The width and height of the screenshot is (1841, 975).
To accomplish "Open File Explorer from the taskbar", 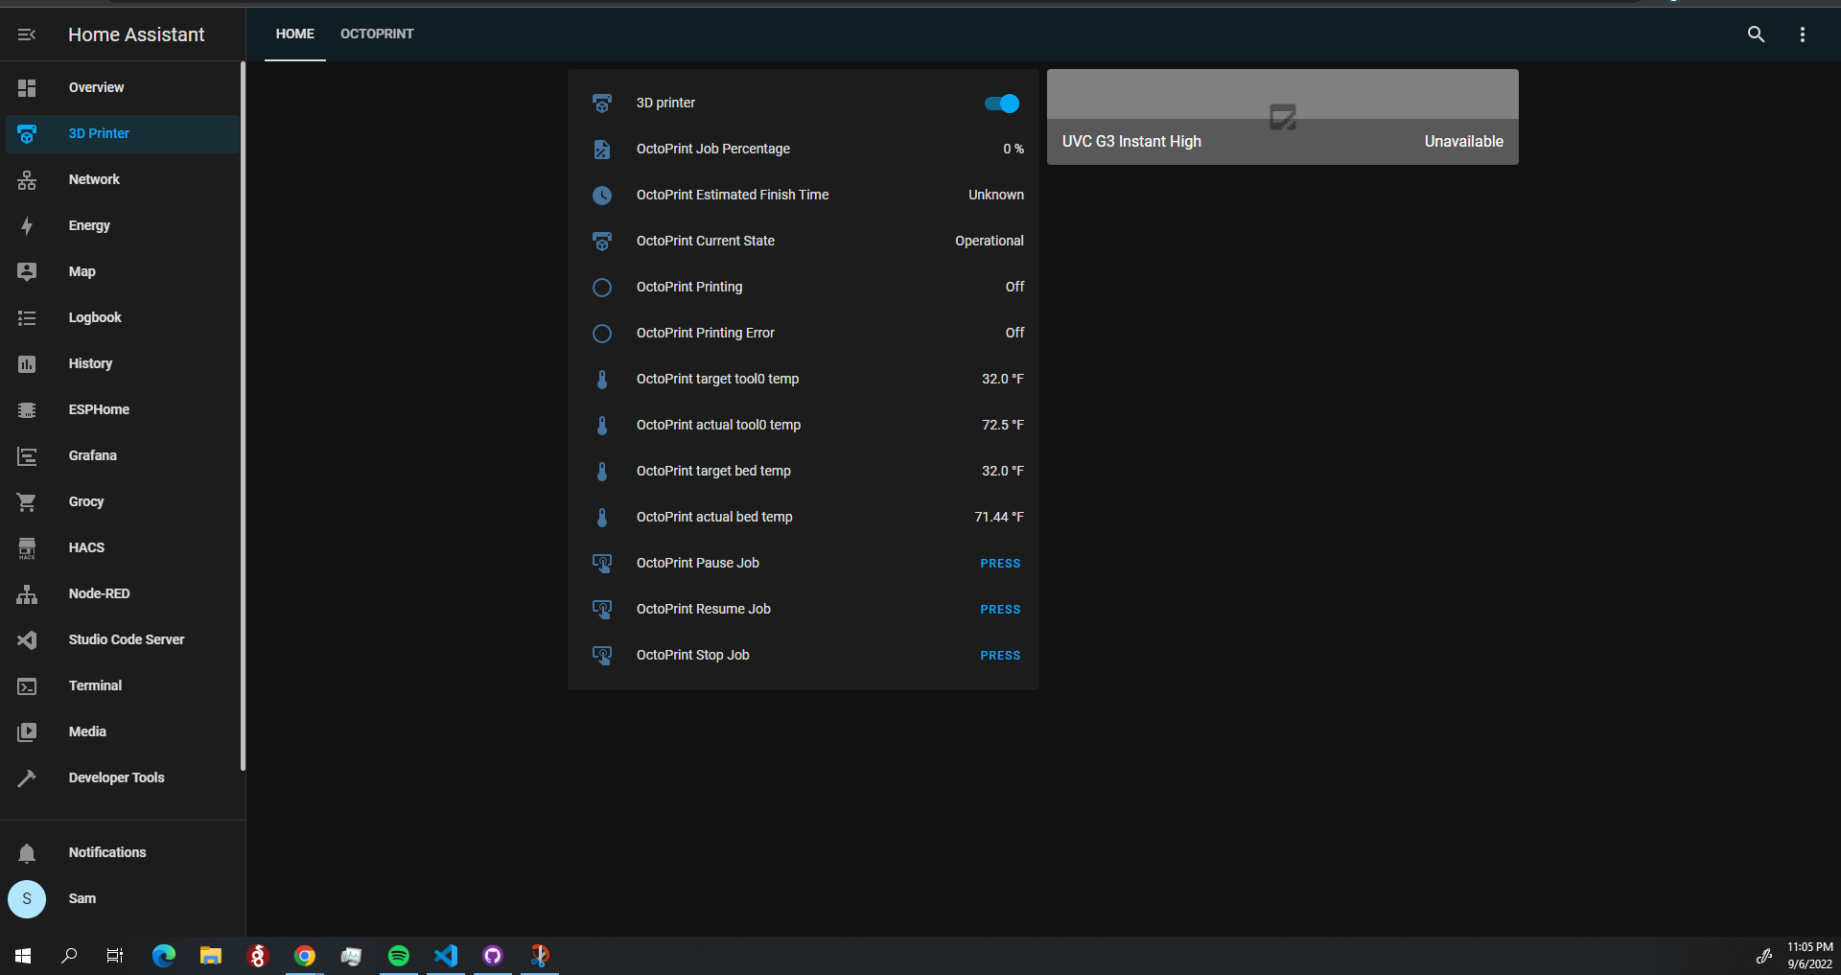I will (211, 956).
